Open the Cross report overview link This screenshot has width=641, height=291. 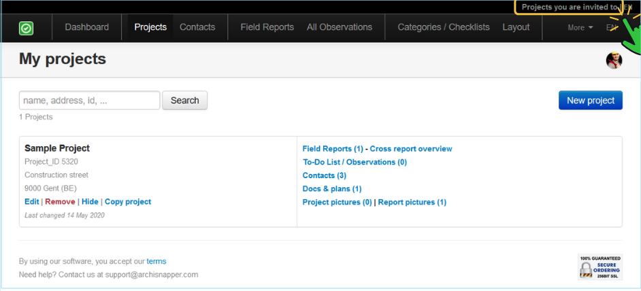click(410, 149)
